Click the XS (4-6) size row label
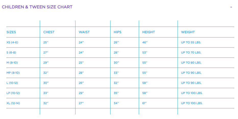Screen dimensions: 238x119 (x=12, y=42)
